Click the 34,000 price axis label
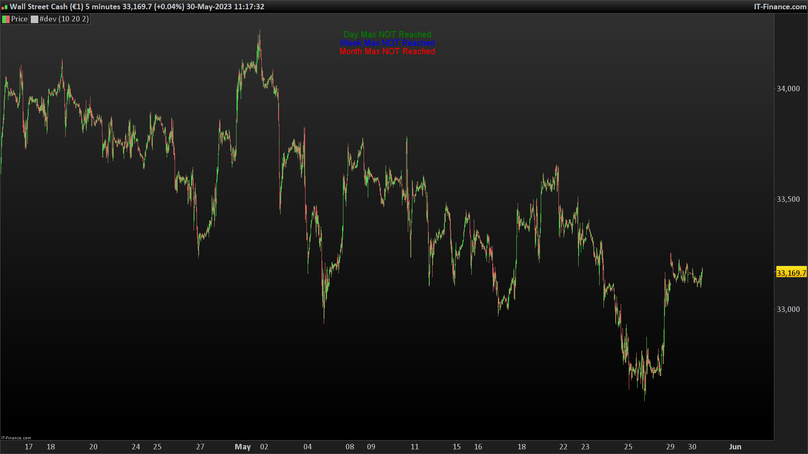 point(788,89)
